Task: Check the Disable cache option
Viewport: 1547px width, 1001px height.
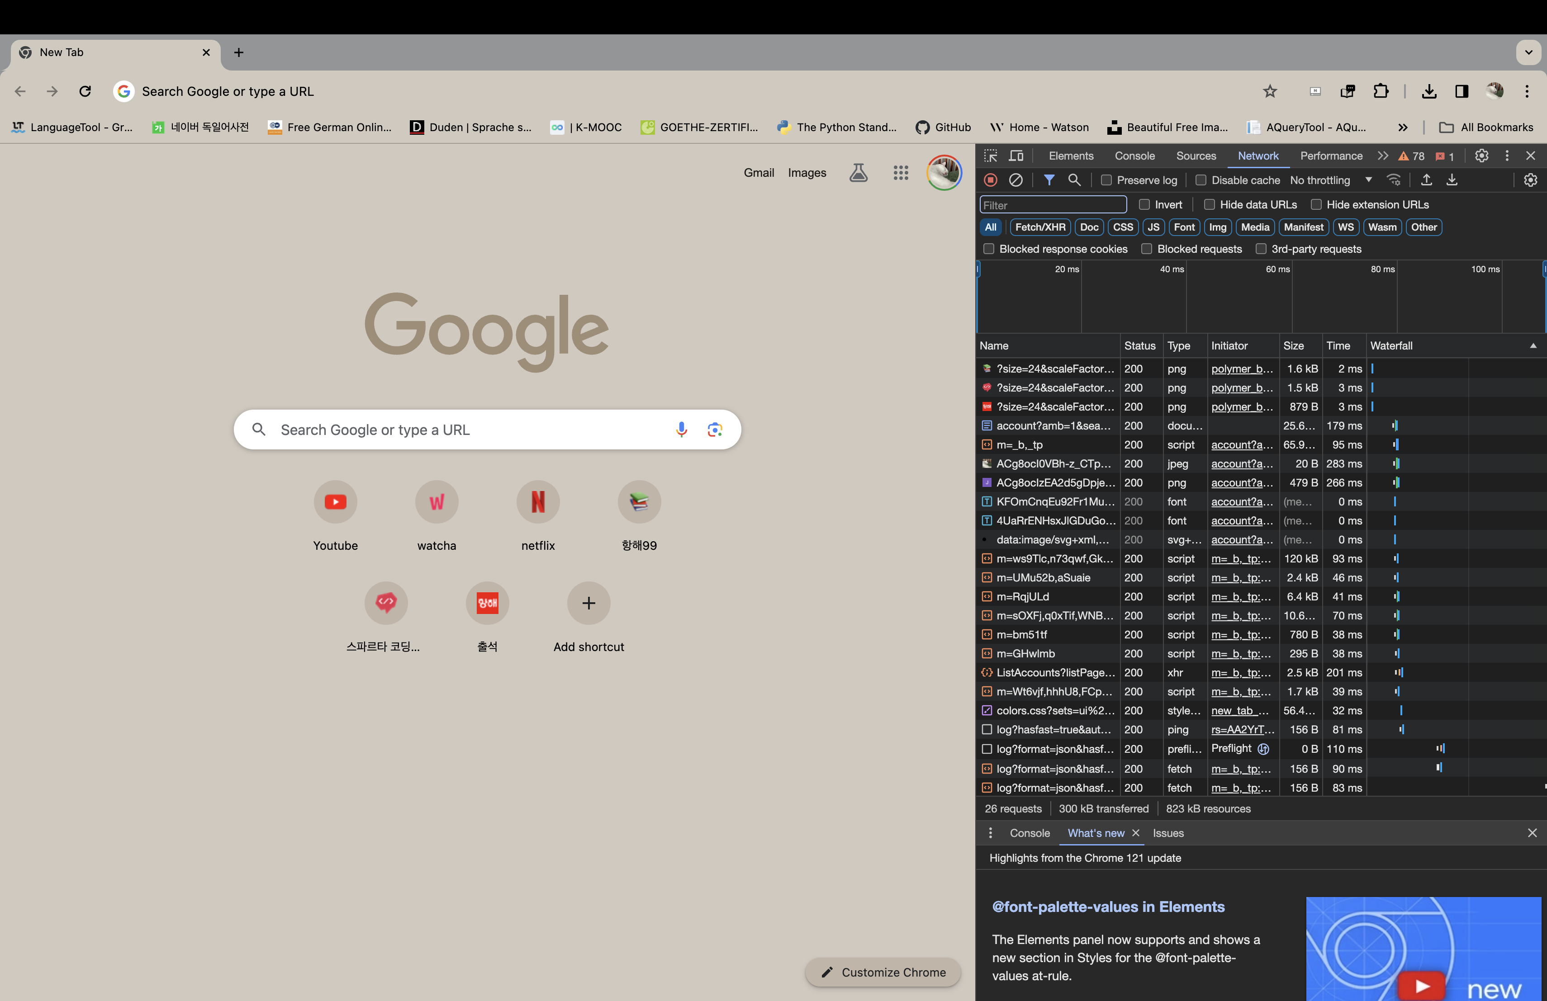Action: [1201, 180]
